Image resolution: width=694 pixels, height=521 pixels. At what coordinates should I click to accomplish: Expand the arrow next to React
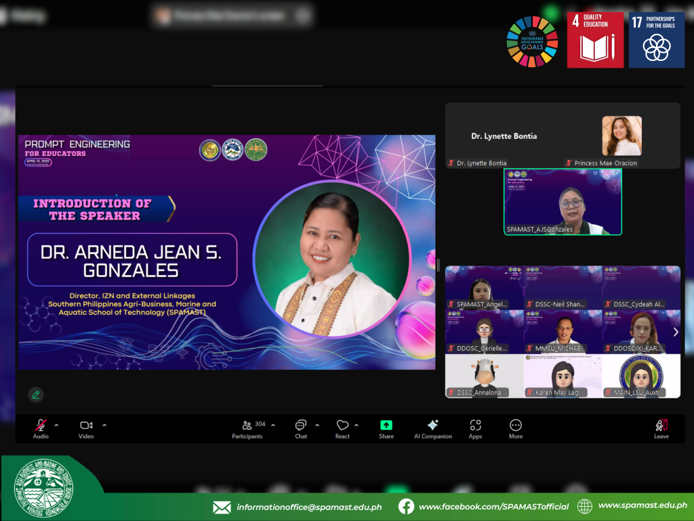pos(356,425)
